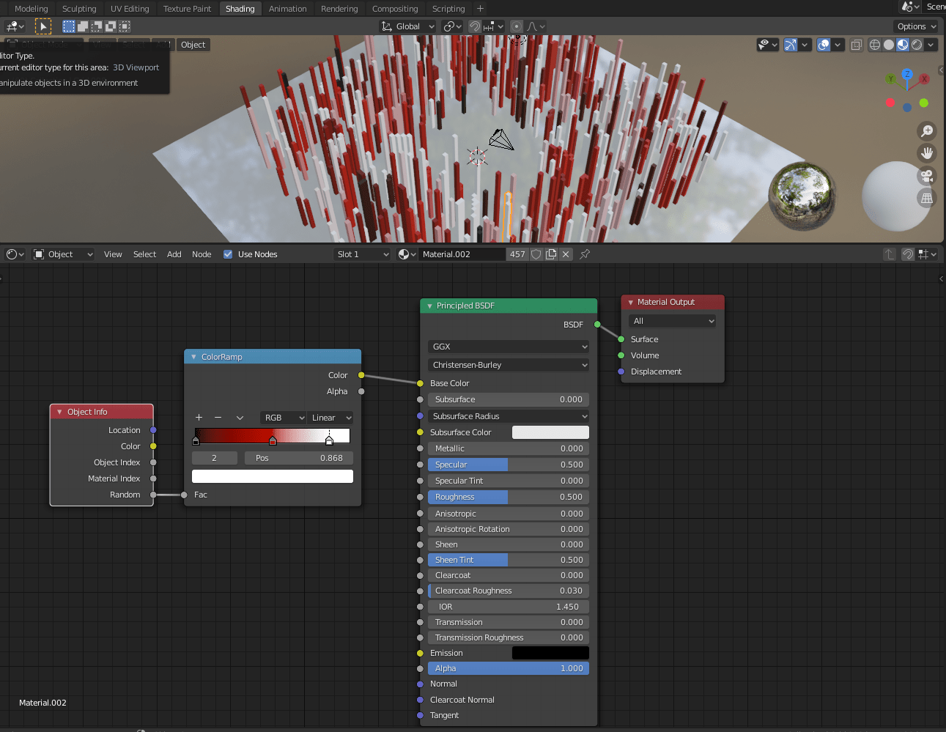Click the fake user shield icon
This screenshot has height=732, width=946.
pyautogui.click(x=536, y=254)
